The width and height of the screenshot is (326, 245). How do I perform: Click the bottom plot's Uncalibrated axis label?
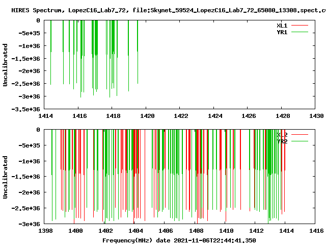[x=5, y=177]
